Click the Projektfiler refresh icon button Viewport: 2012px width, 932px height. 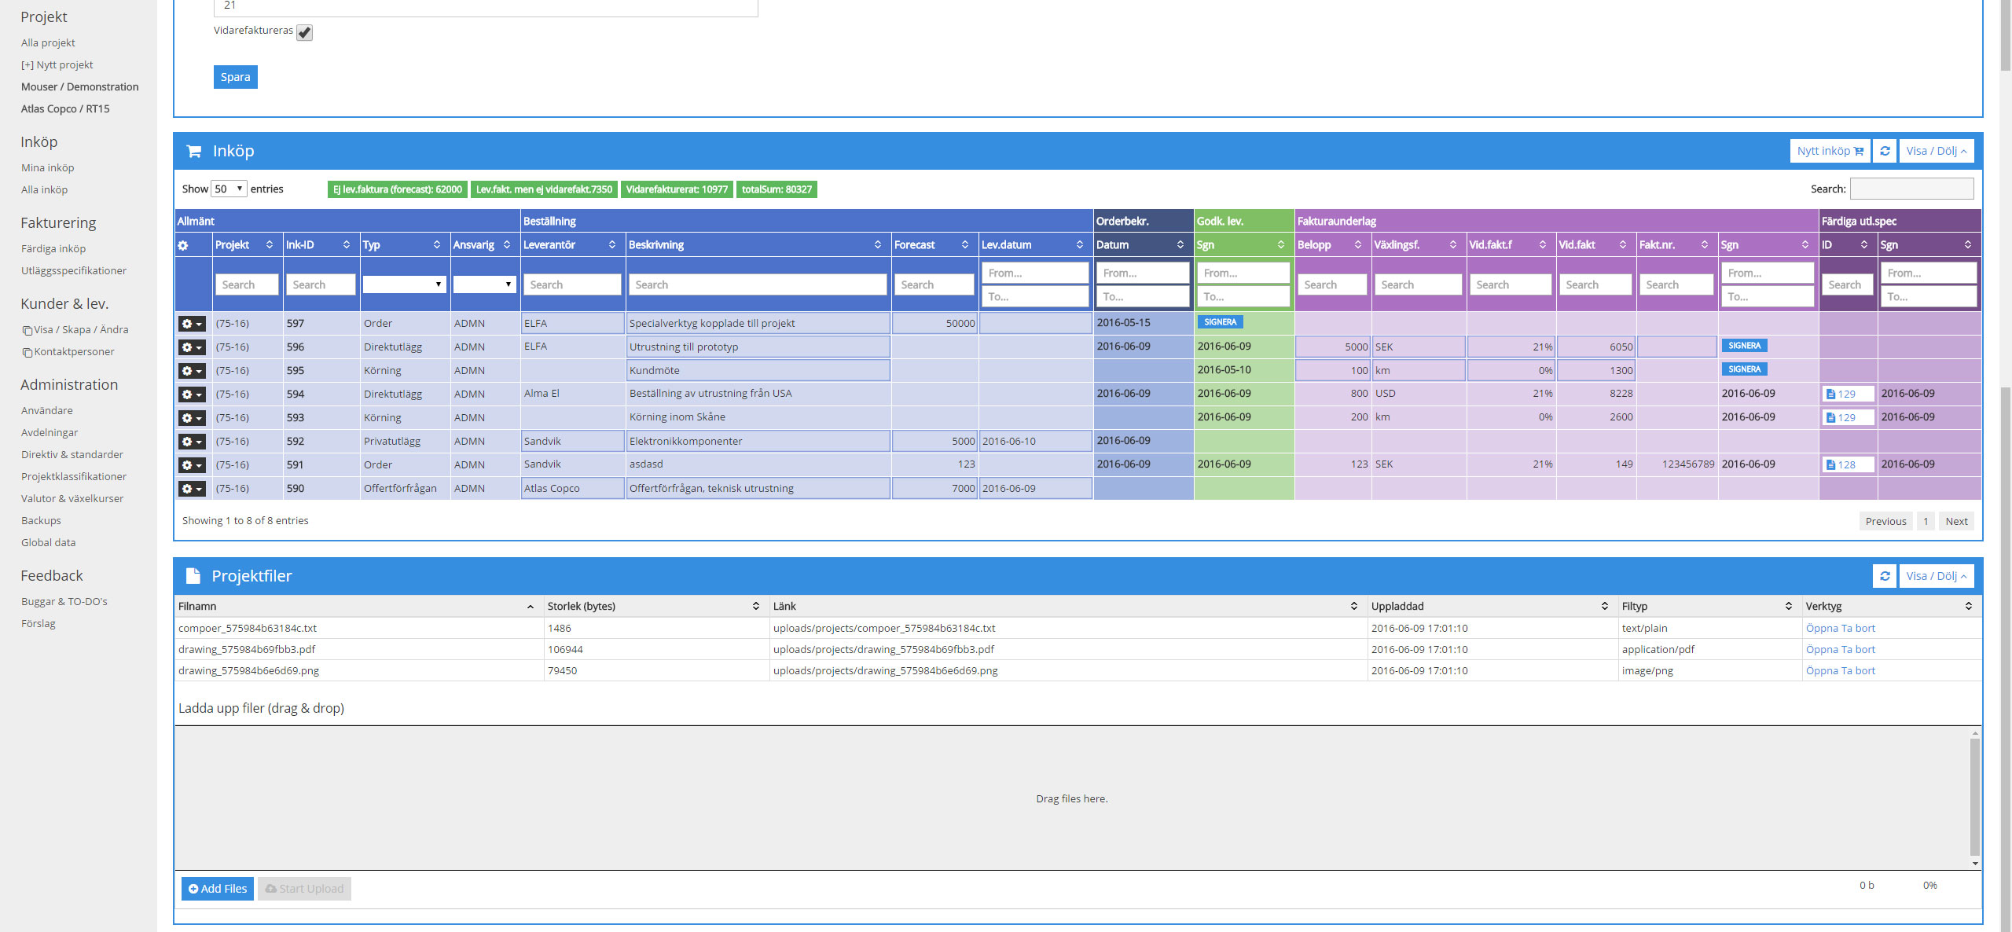(1885, 576)
